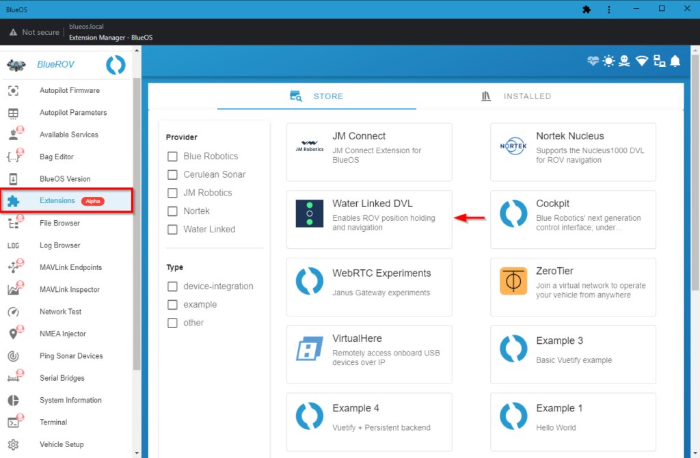Viewport: 700px width, 458px height.
Task: Tick the device-integration type filter
Action: tap(173, 286)
